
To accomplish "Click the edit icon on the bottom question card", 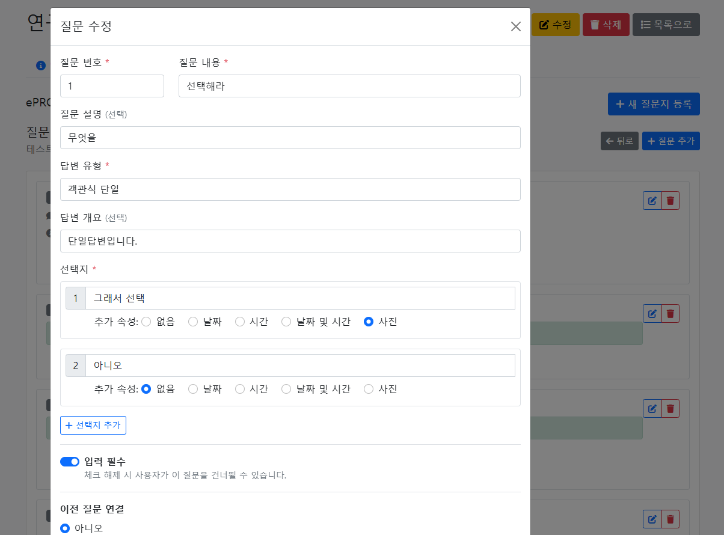I will (x=652, y=519).
